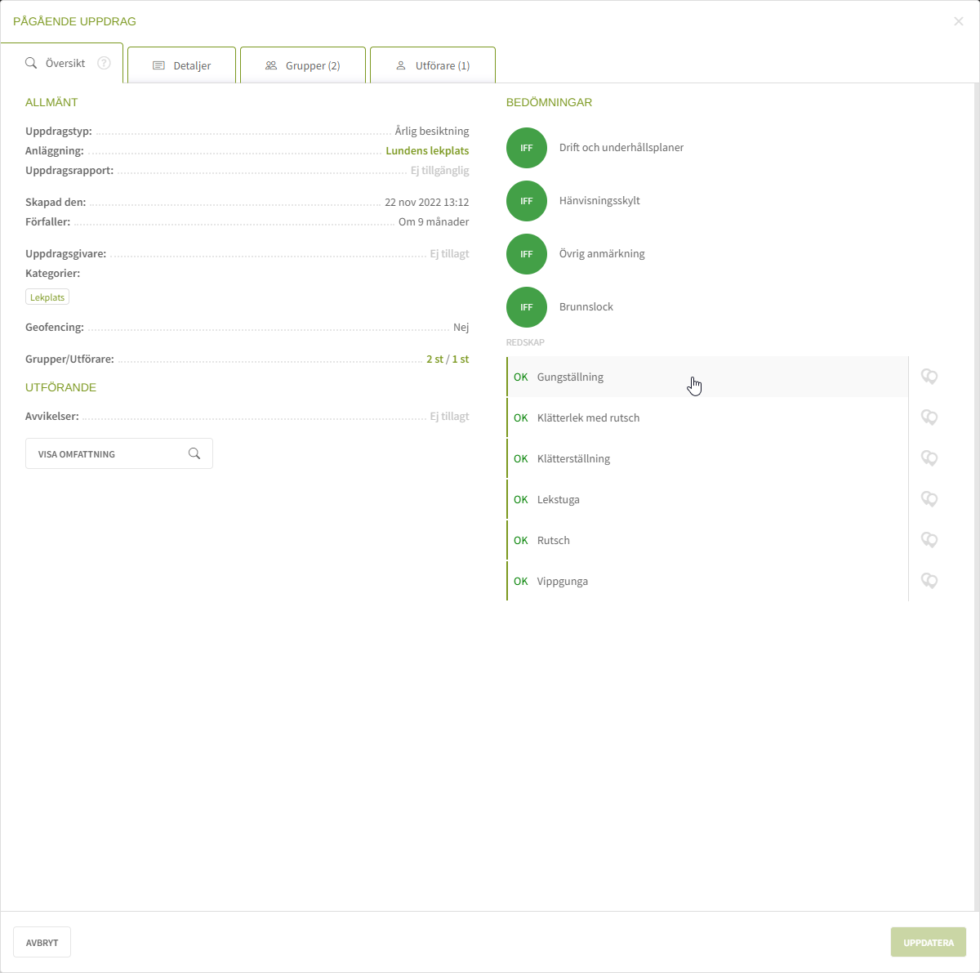Click IFF badge for Hänvisningsskylt
Screen dimensions: 980x973
527,201
